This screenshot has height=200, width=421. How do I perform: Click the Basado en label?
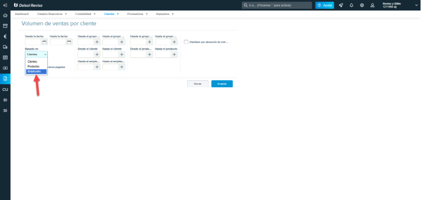[31, 49]
